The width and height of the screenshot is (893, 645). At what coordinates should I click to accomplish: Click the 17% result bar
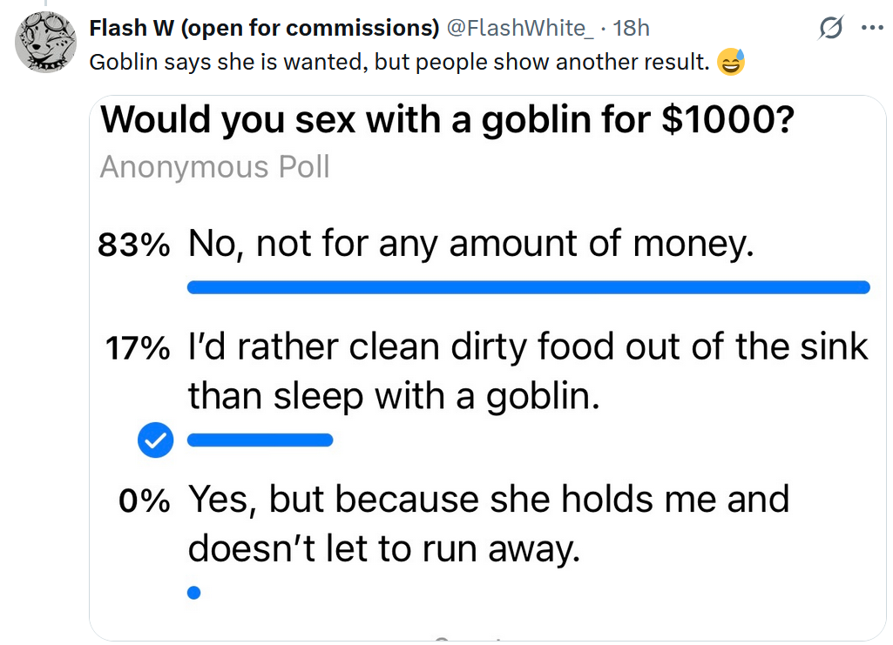(x=260, y=440)
